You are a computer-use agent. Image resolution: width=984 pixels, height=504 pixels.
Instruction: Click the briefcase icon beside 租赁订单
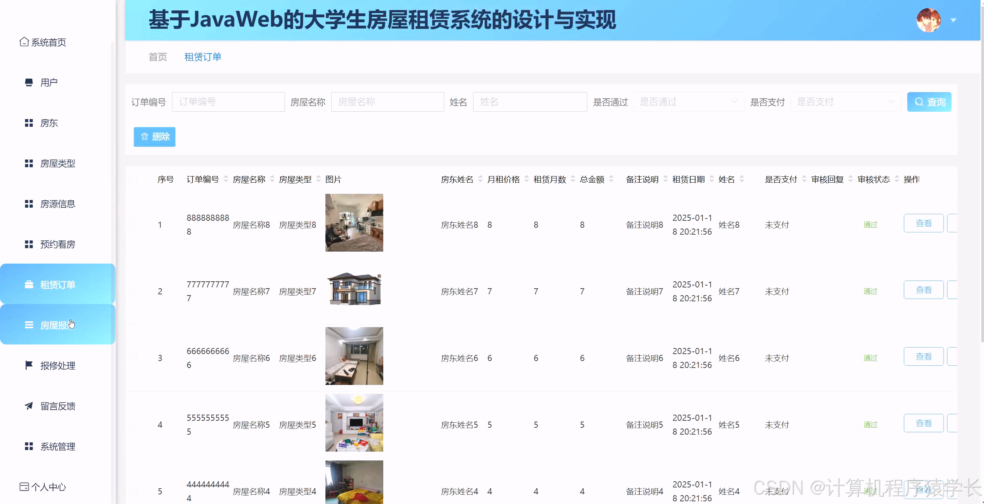pyautogui.click(x=29, y=284)
